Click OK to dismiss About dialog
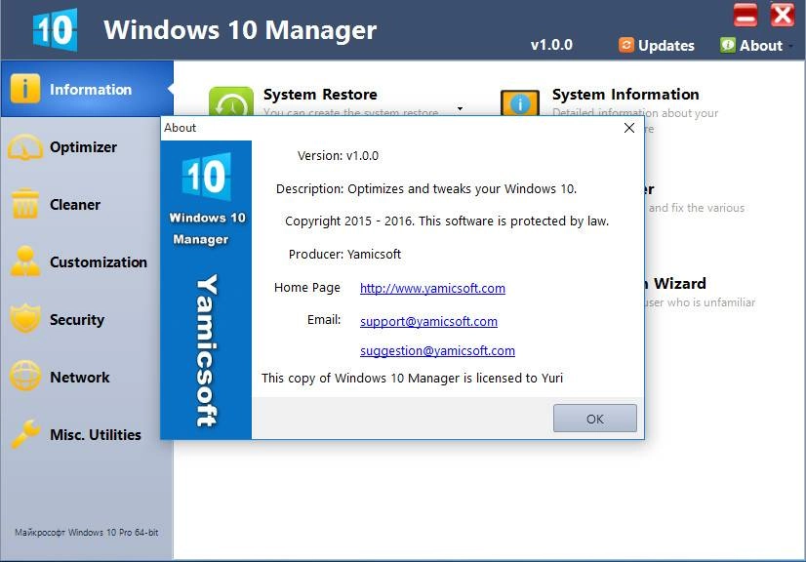Viewport: 806px width, 562px height. tap(594, 418)
